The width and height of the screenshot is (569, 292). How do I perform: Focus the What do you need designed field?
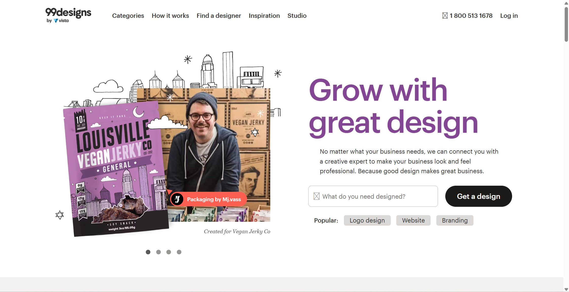coord(373,196)
